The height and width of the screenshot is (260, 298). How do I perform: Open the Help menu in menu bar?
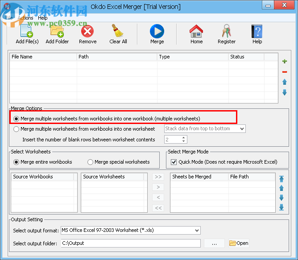43,18
